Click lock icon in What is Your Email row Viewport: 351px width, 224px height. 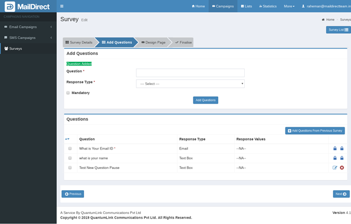(335, 148)
